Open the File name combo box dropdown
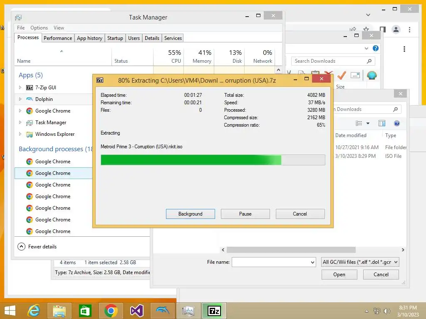Image resolution: width=426 pixels, height=319 pixels. point(312,263)
